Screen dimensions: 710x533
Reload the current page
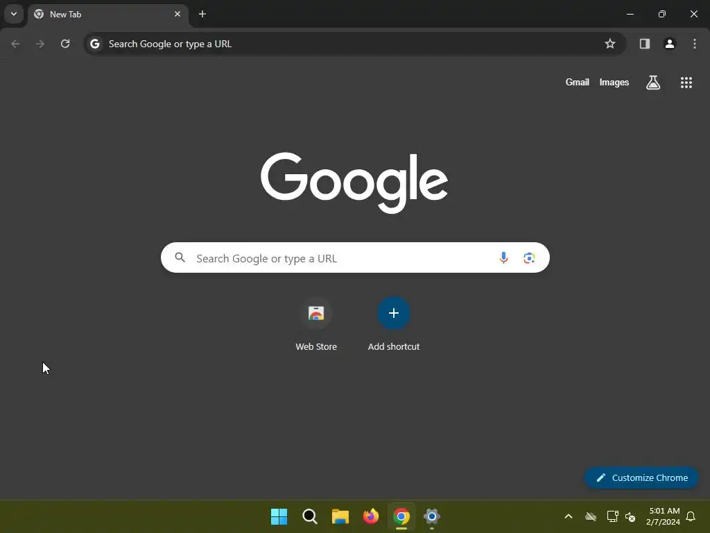tap(65, 44)
